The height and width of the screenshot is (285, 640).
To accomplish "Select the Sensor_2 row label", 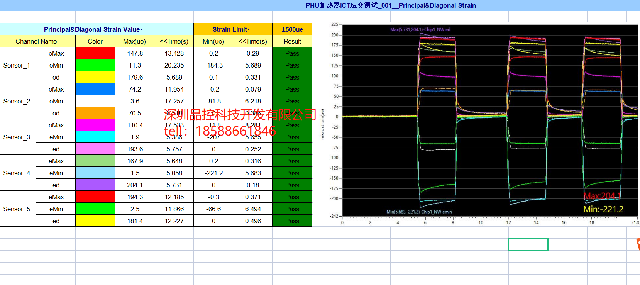I will click(18, 101).
